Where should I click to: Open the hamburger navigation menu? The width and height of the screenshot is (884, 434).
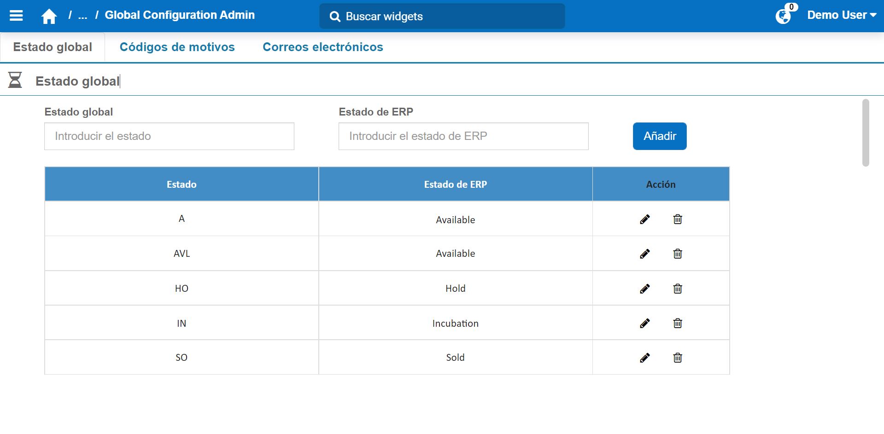pyautogui.click(x=16, y=16)
